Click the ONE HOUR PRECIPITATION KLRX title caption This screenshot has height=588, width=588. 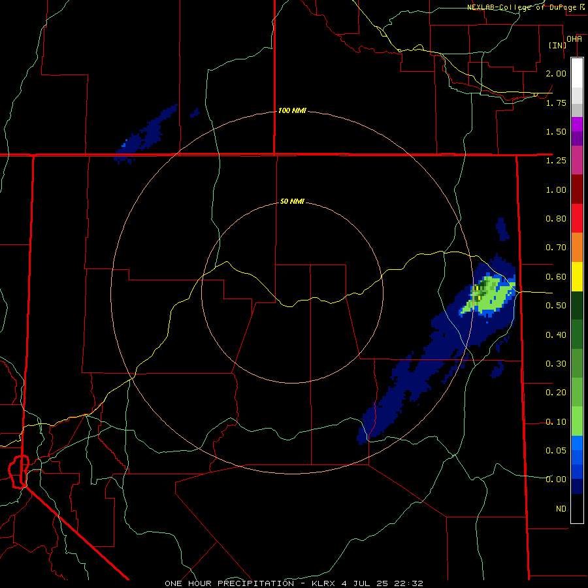[x=294, y=583]
